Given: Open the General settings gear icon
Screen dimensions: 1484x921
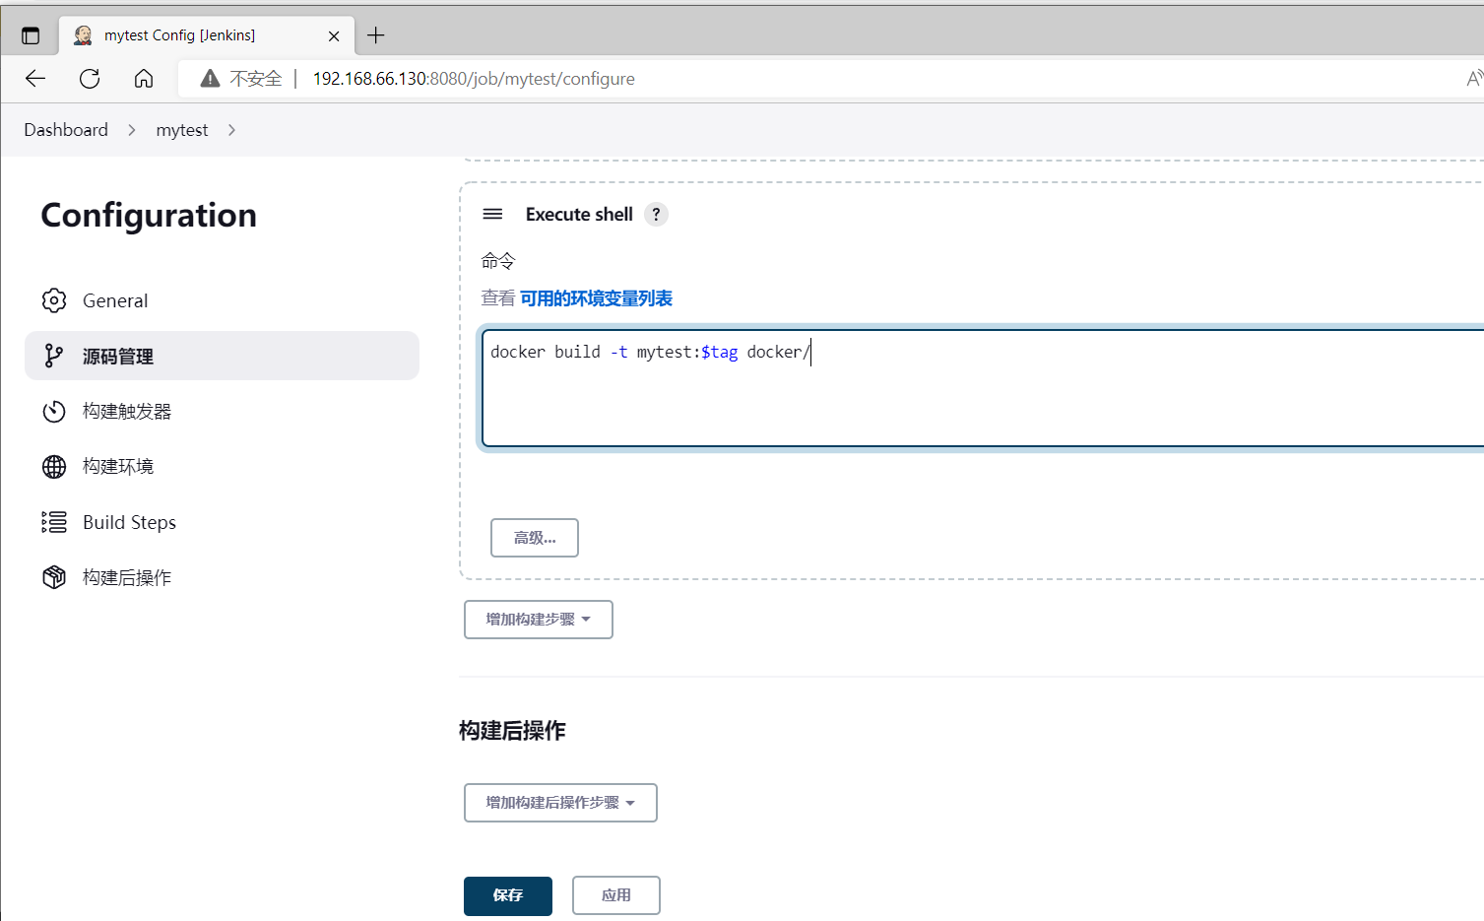Looking at the screenshot, I should click(54, 300).
